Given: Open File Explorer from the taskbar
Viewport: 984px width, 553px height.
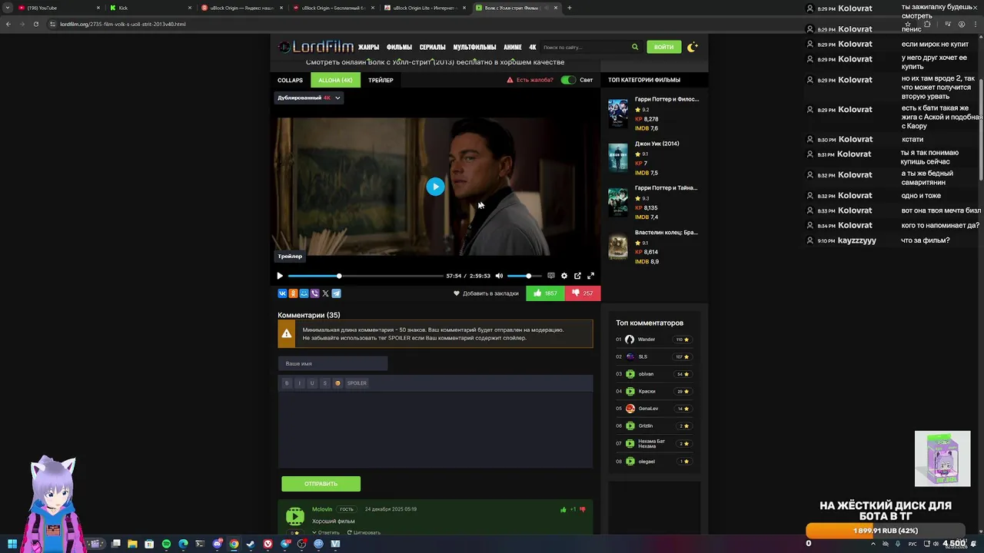Looking at the screenshot, I should [x=132, y=544].
